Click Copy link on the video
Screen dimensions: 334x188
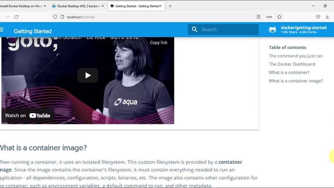(159, 43)
